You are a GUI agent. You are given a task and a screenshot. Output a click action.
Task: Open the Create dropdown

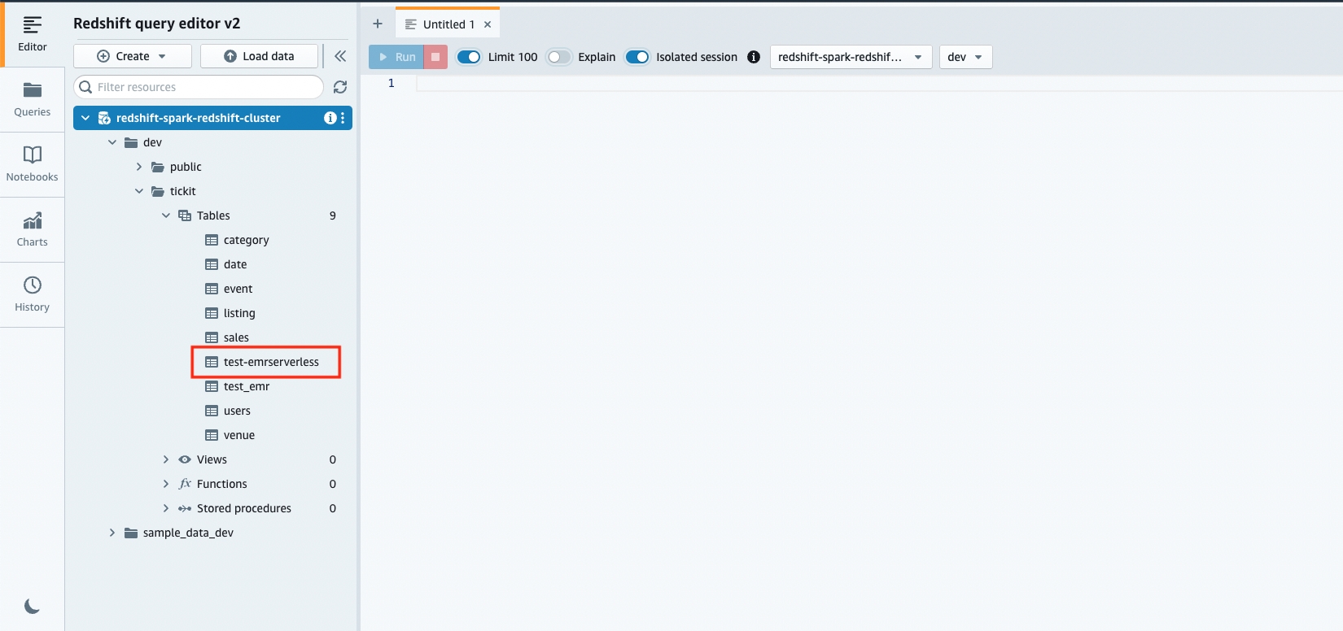click(x=133, y=56)
